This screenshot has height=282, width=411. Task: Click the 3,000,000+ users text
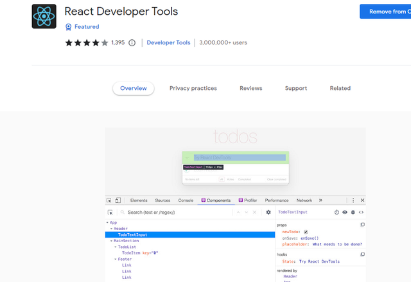pyautogui.click(x=223, y=43)
